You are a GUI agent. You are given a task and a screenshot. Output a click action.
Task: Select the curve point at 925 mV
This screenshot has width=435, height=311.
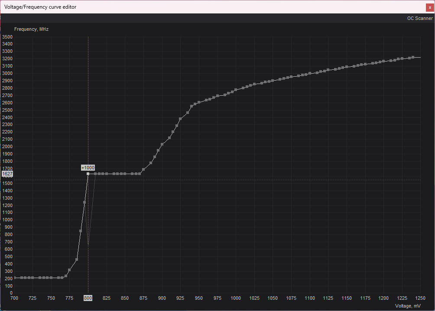tap(180, 119)
